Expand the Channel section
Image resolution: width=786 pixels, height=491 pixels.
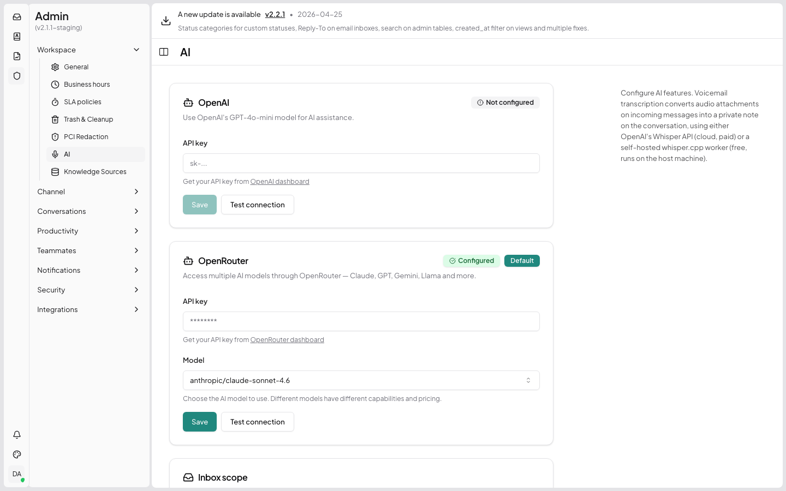click(89, 191)
